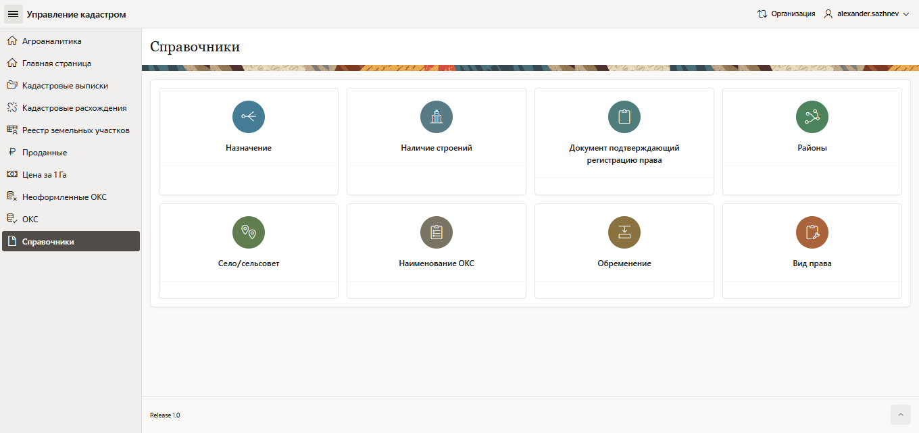
Task: Open the Наличие строений building icon
Action: click(436, 117)
